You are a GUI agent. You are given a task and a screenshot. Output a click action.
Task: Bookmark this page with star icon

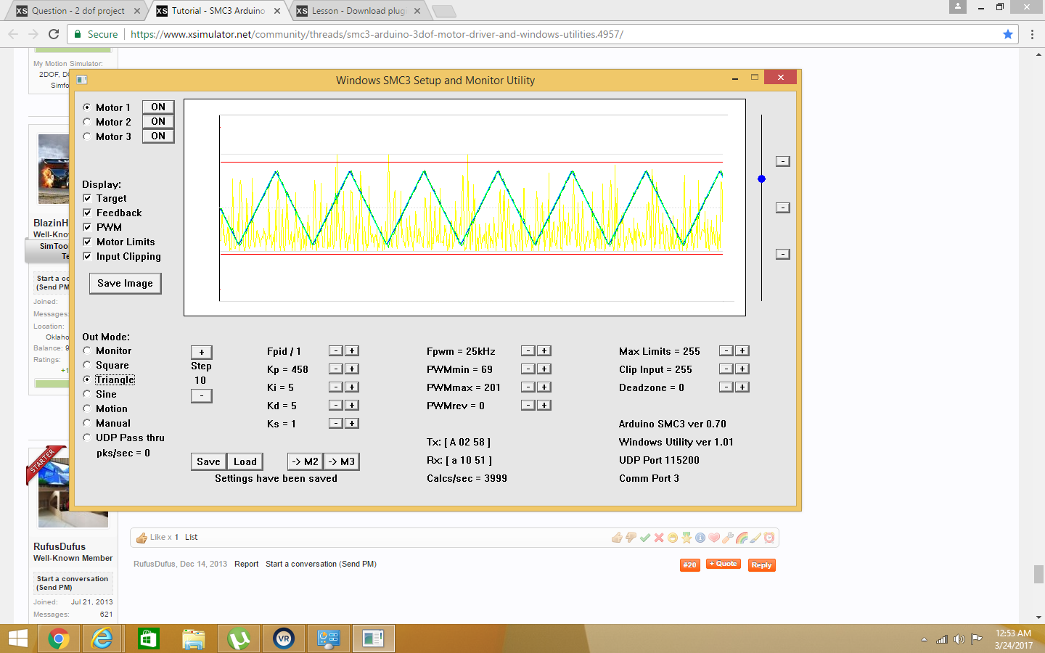pyautogui.click(x=1008, y=34)
